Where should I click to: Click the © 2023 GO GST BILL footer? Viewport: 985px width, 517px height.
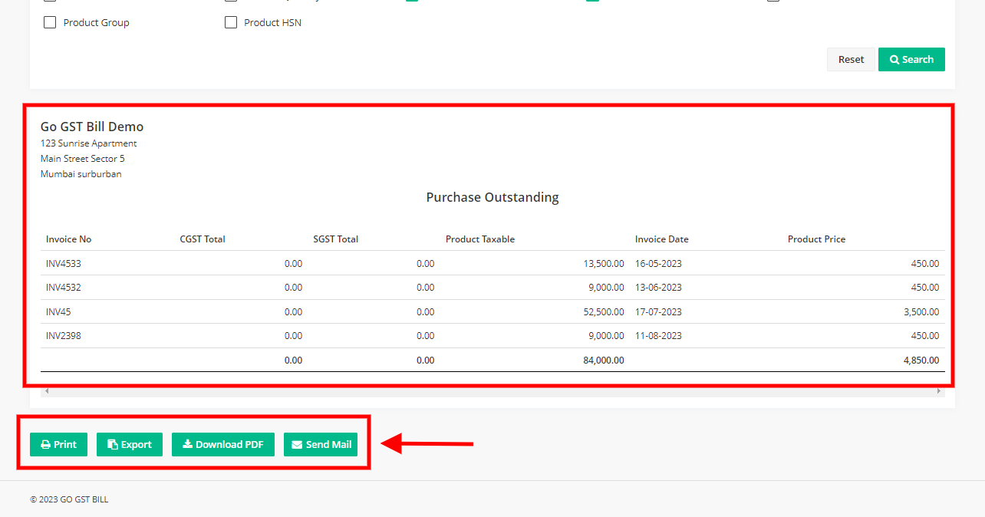pyautogui.click(x=69, y=499)
